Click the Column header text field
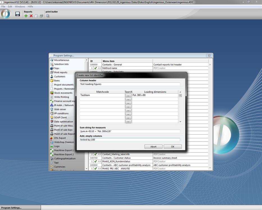262x210 pixels. (130, 84)
